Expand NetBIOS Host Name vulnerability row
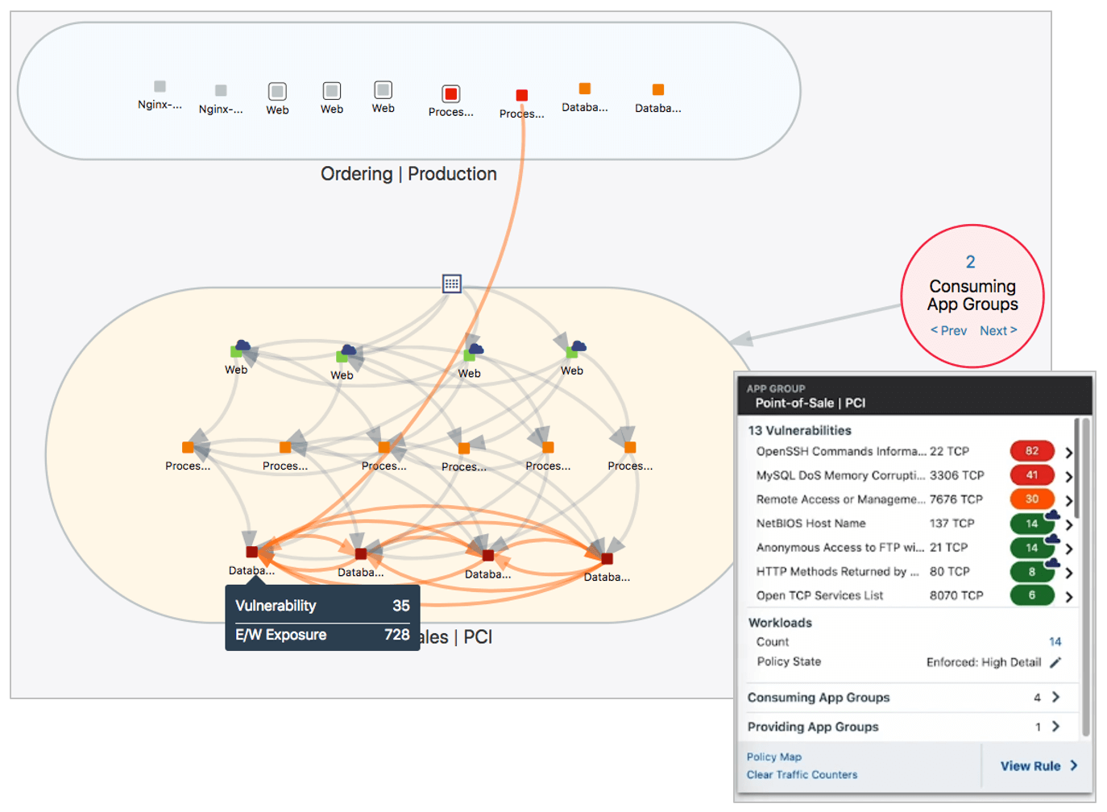Image resolution: width=1107 pixels, height=812 pixels. tap(1068, 525)
